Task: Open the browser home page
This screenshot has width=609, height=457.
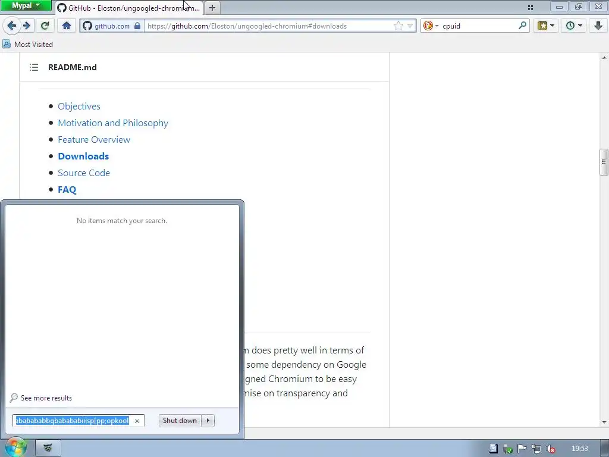Action: (67, 26)
